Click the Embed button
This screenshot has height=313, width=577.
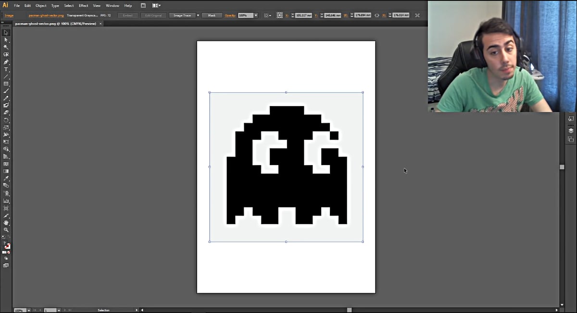coord(127,15)
